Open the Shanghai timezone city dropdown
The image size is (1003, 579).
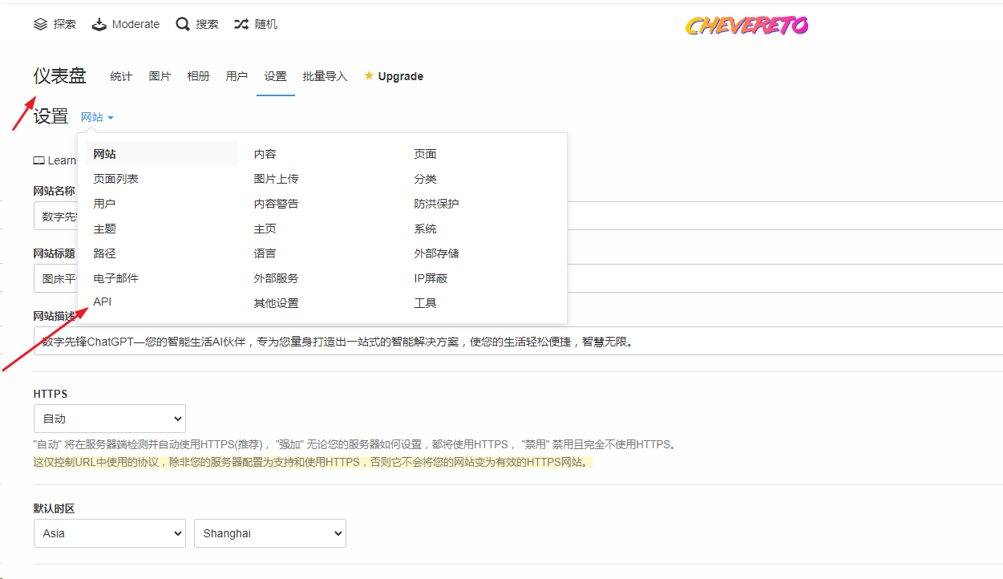pos(269,533)
